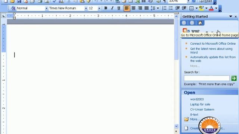Expand the Line Spacing dropdown arrow

pos(158,8)
